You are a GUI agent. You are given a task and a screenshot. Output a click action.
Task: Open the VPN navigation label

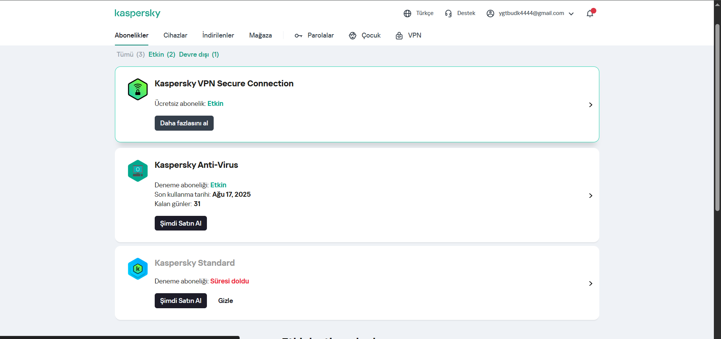(x=415, y=35)
